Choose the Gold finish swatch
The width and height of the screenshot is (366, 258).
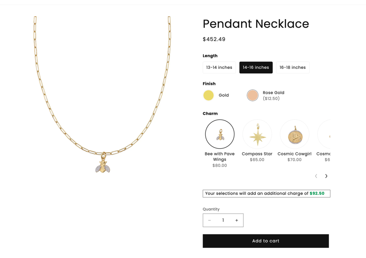pyautogui.click(x=208, y=95)
